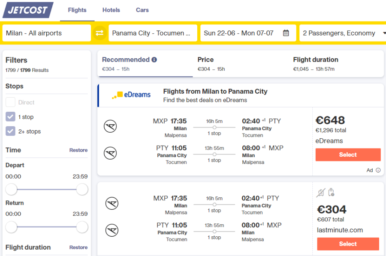Image resolution: width=386 pixels, height=256 pixels.
Task: Click the eDreams provider name under €1,296 total
Action: click(x=329, y=141)
